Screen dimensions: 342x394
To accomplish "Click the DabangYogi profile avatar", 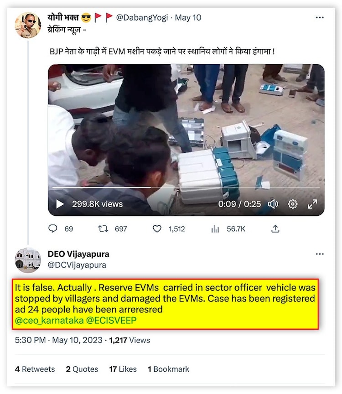I will 27,26.
